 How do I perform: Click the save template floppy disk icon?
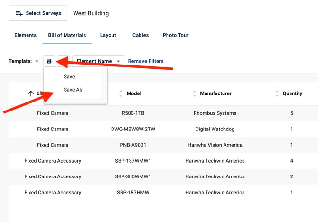click(x=49, y=61)
